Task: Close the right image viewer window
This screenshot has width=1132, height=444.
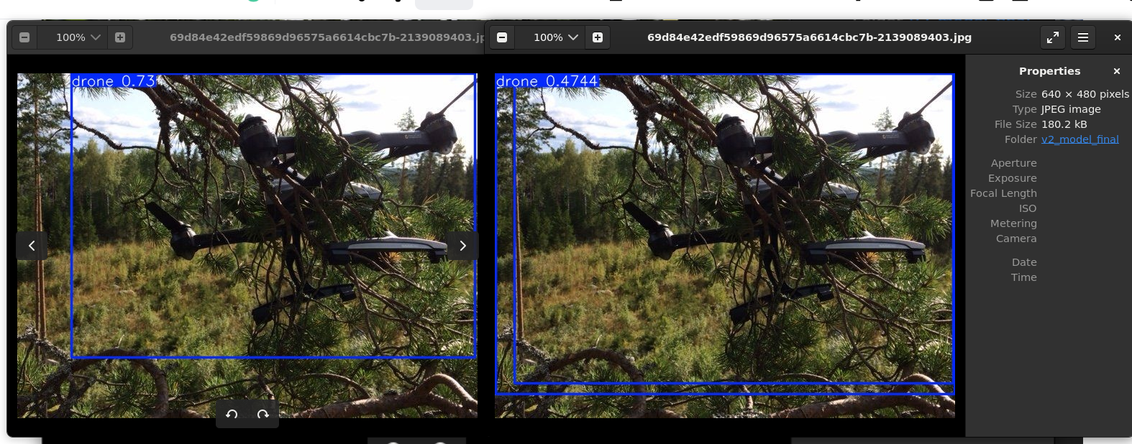Action: [1117, 37]
